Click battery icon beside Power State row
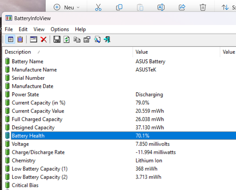Screen dimensions: 236x190 [7, 94]
